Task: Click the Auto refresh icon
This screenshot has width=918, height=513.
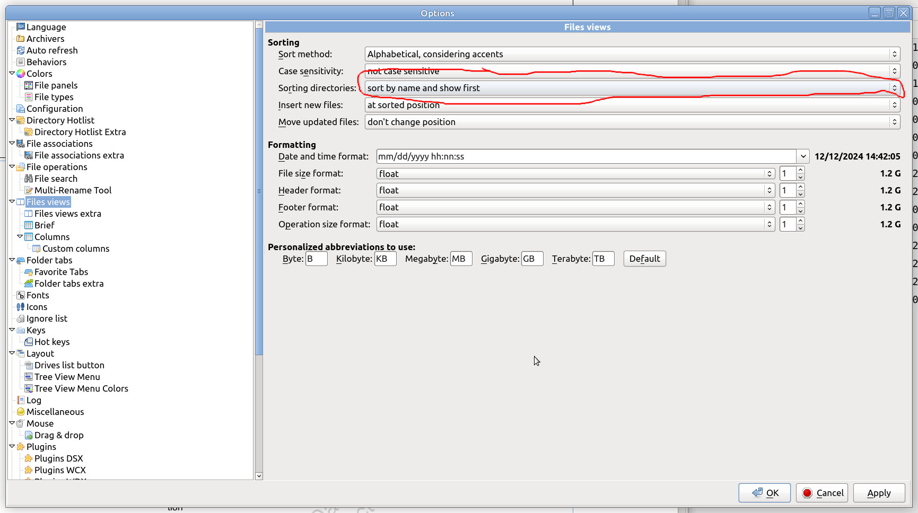Action: tap(21, 50)
